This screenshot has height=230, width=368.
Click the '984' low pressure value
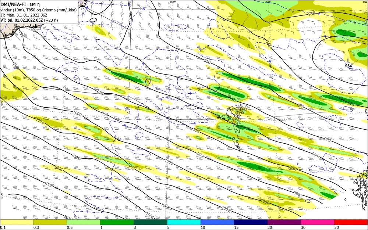[x=348, y=66]
